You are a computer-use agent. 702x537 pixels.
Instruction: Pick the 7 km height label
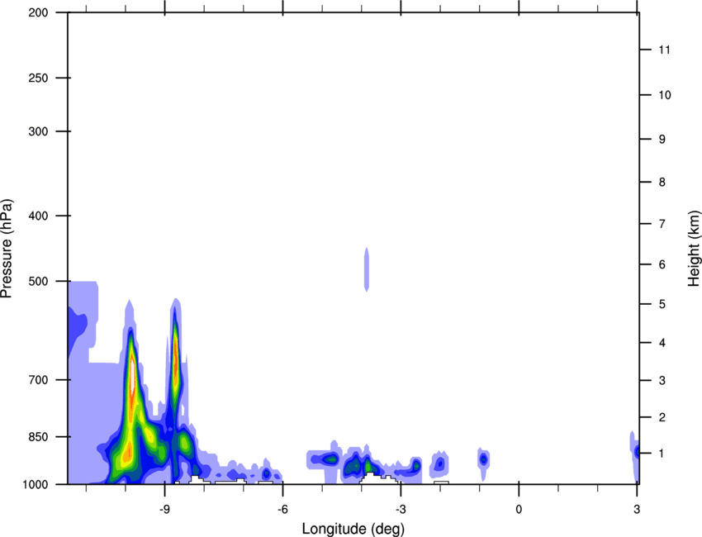point(662,224)
